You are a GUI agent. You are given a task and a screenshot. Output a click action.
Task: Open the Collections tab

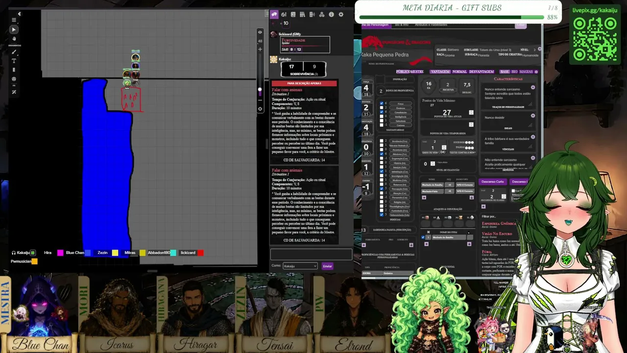coord(322,15)
